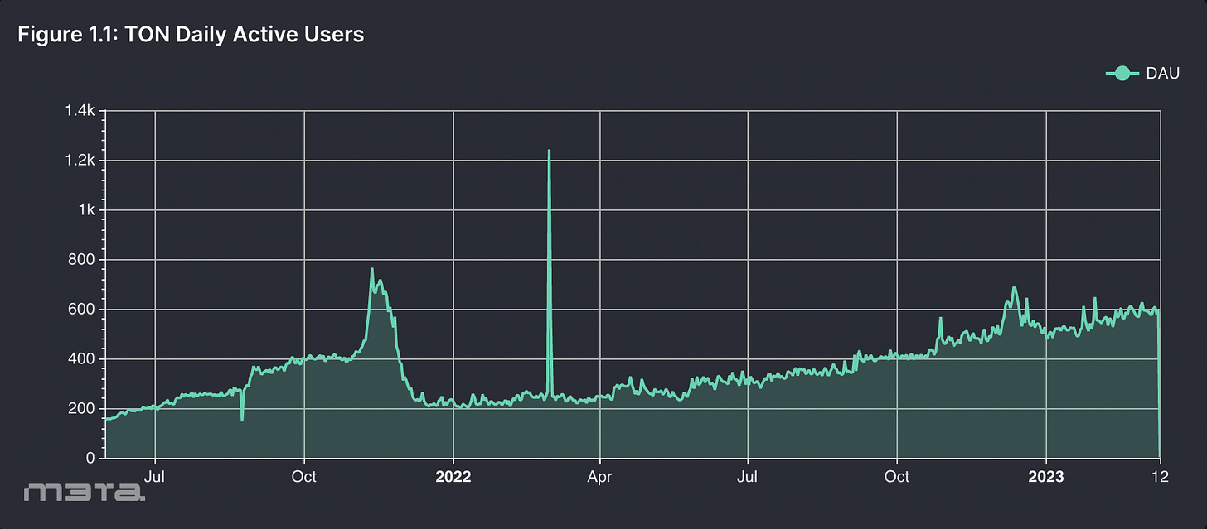The image size is (1207, 529).
Task: Click the DAU legend marker circle
Action: 1122,74
